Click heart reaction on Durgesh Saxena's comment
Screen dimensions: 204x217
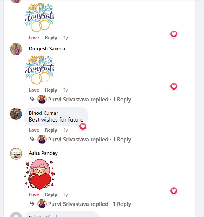[x=174, y=86]
